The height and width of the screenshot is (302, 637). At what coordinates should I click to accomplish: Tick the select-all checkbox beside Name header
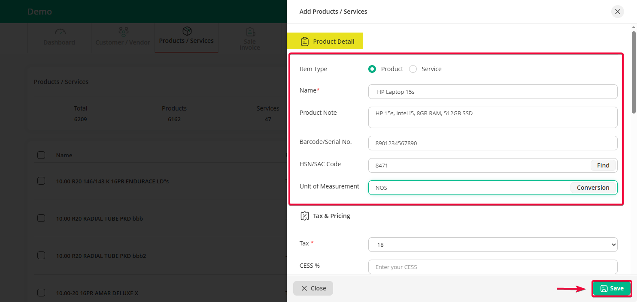pyautogui.click(x=41, y=155)
